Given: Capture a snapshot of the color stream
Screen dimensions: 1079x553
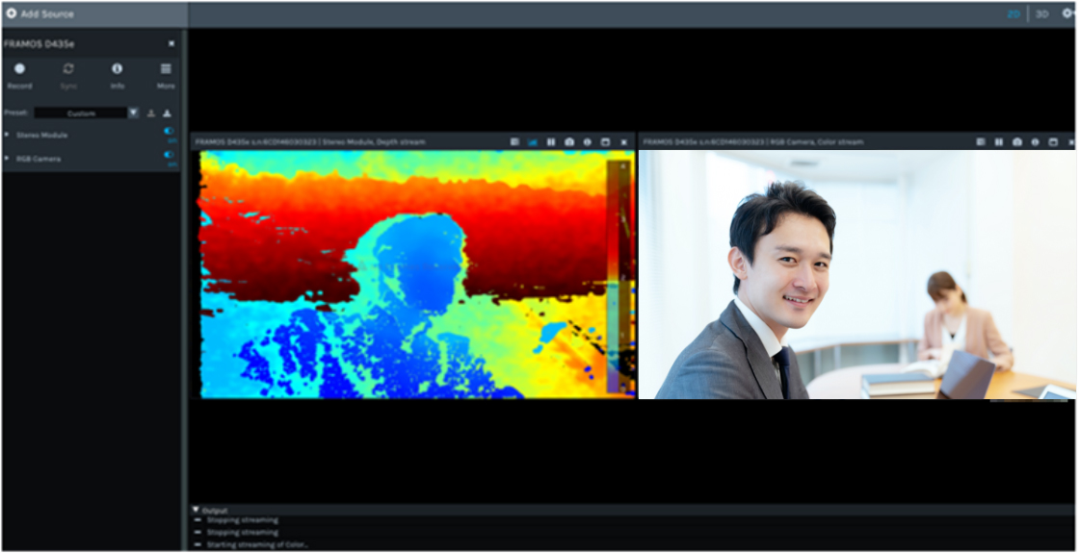Looking at the screenshot, I should tap(1017, 142).
